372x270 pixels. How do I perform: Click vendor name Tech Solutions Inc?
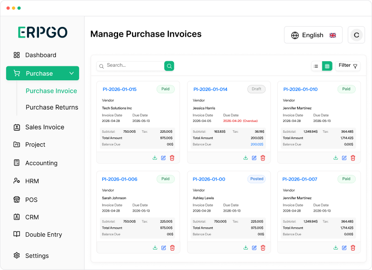(x=117, y=108)
